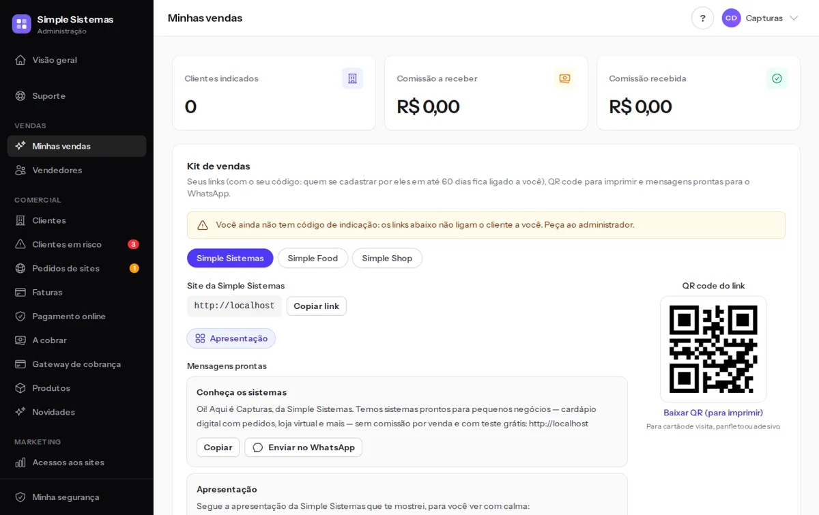Click the Acessos aos sites chart icon

pyautogui.click(x=20, y=462)
